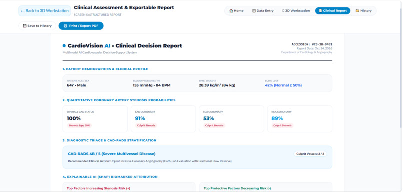Click section 4 Explainable AI SHAP heading

[110, 177]
